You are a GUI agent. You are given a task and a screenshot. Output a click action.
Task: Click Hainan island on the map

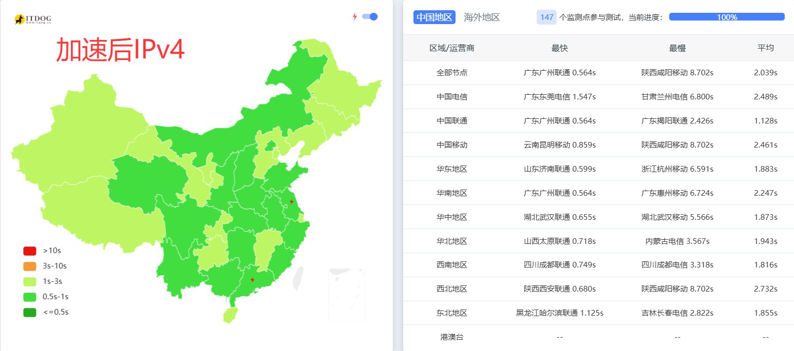[230, 314]
